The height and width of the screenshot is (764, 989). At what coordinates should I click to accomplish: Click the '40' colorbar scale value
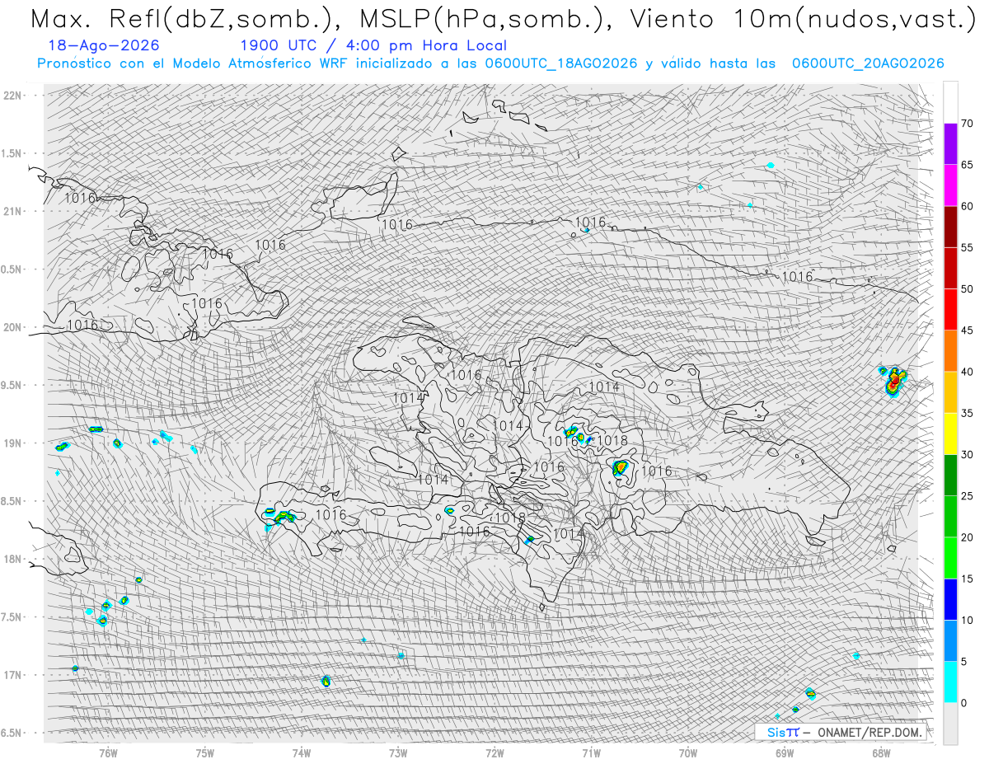967,372
